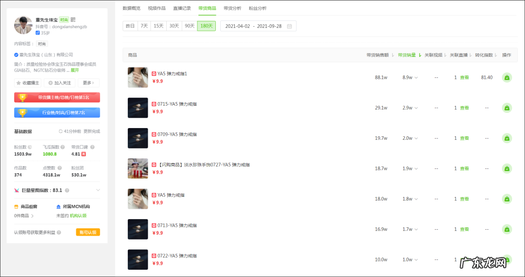Click the QR code icon beside 时尚 tag

pos(73,20)
